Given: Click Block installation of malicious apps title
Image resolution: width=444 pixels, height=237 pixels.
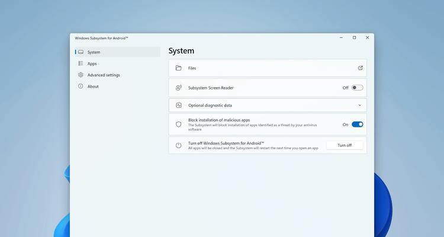Looking at the screenshot, I should point(219,120).
